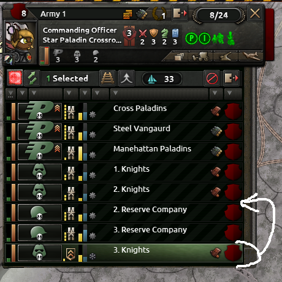Click the green swap arrows icon
Viewport: 282px width, 282px height.
[x=32, y=78]
